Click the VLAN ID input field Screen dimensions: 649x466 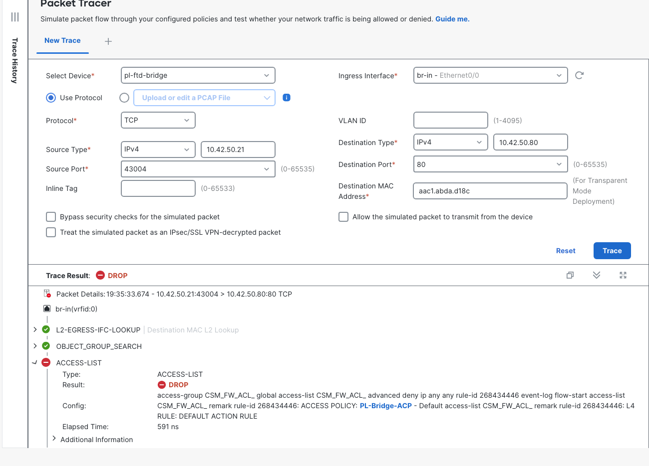point(451,120)
